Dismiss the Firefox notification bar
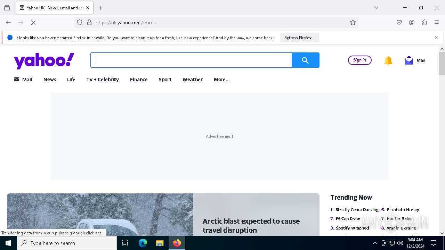The width and height of the screenshot is (445, 250). (436, 37)
